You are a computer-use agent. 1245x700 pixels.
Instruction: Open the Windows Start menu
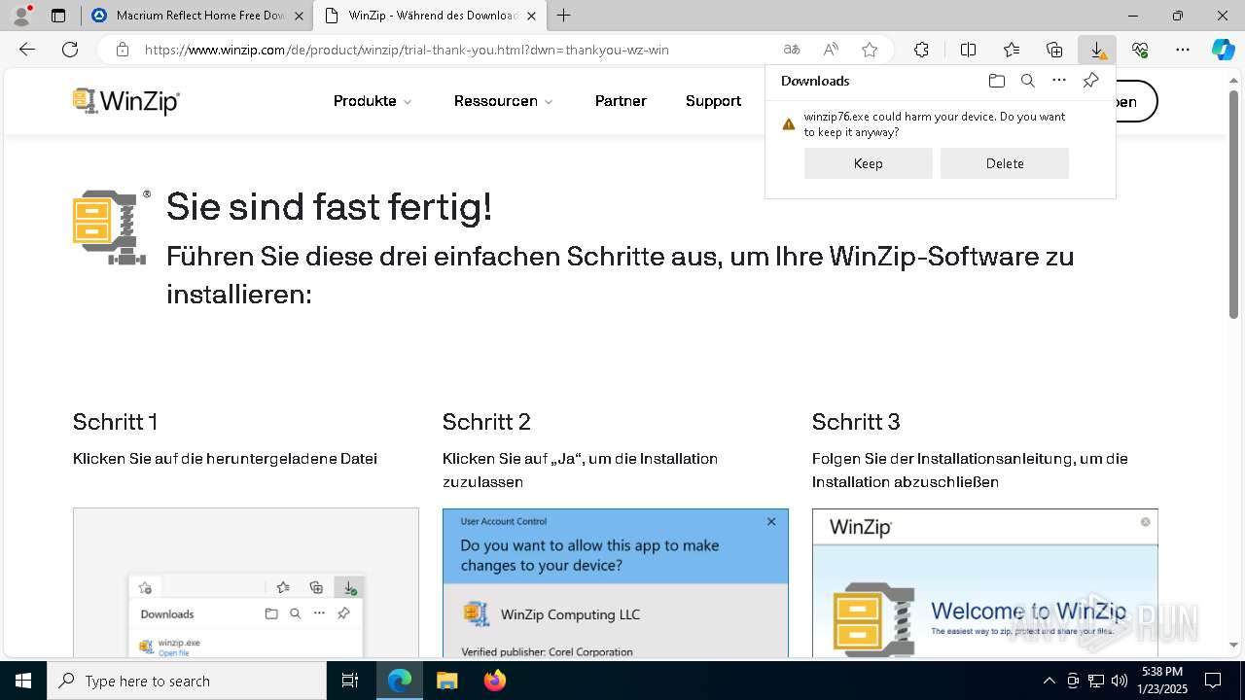coord(23,681)
